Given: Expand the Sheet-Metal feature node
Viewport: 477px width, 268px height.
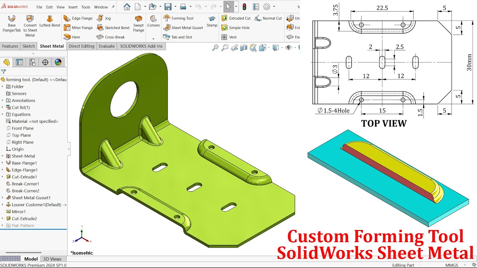Looking at the screenshot, I should (3, 156).
